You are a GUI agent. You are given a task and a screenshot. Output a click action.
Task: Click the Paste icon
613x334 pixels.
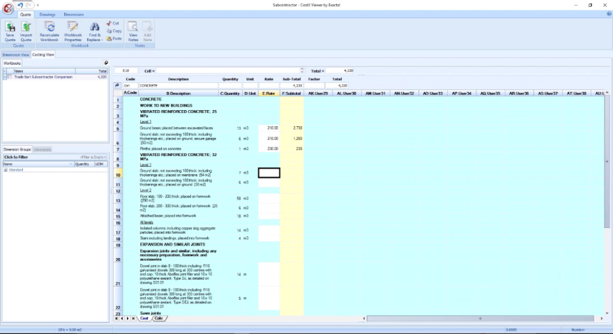(x=109, y=38)
